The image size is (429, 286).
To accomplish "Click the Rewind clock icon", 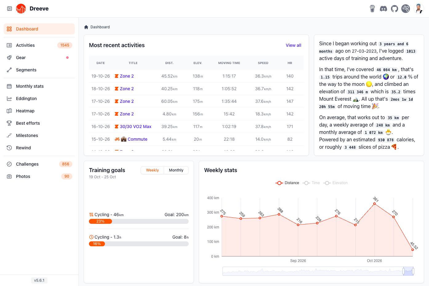I will [x=9, y=148].
